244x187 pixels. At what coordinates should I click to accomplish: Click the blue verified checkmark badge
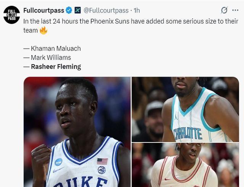tap(69, 10)
